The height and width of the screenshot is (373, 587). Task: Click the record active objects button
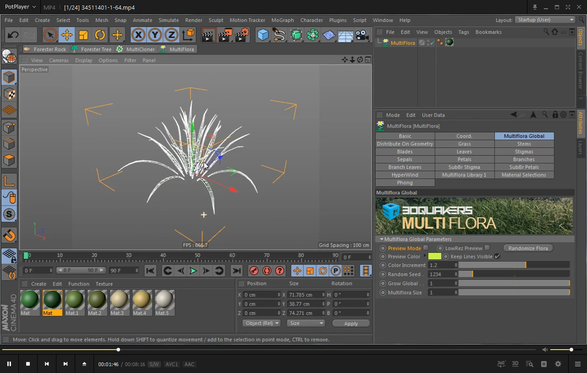tap(254, 271)
